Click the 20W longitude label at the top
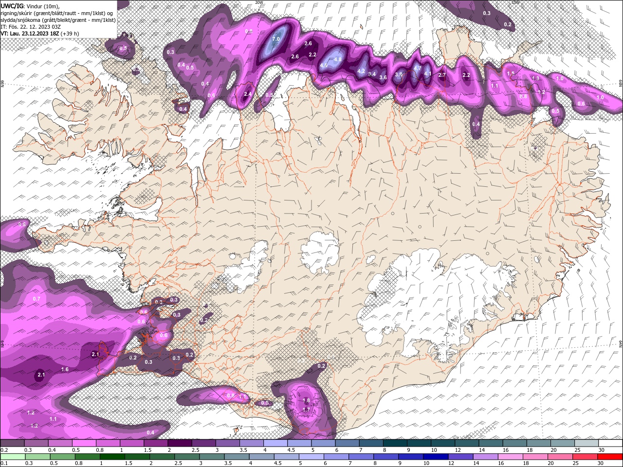Screen dimensions: 623x467 [x=259, y=2]
